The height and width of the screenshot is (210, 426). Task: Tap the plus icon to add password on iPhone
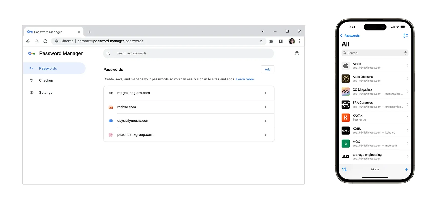406,169
